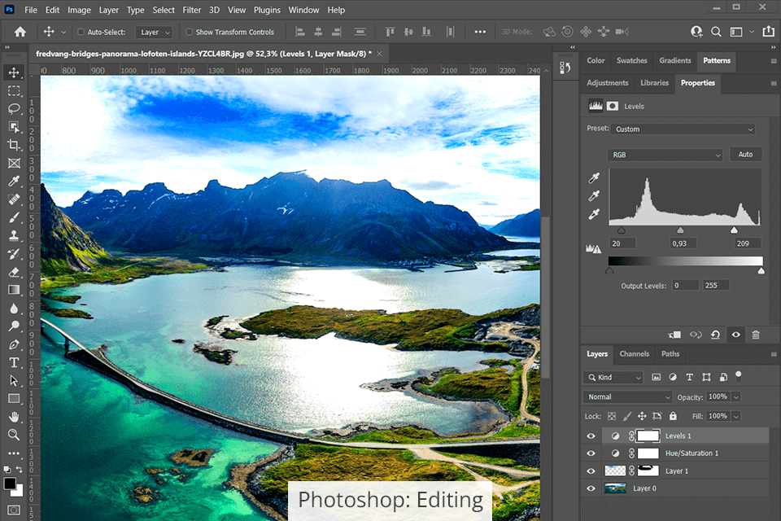Click the Share icon at top right
Screen dimensions: 781x521
tap(769, 32)
